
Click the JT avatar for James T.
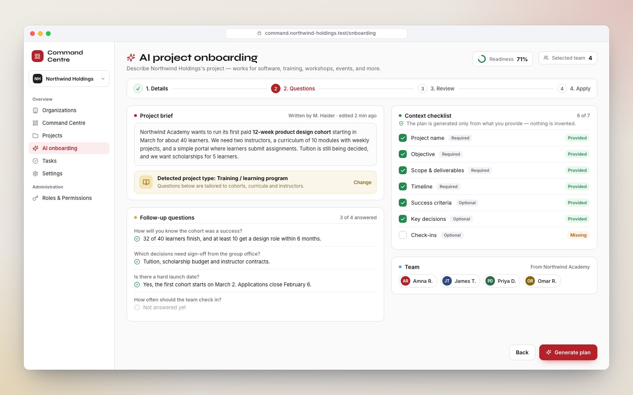point(447,281)
